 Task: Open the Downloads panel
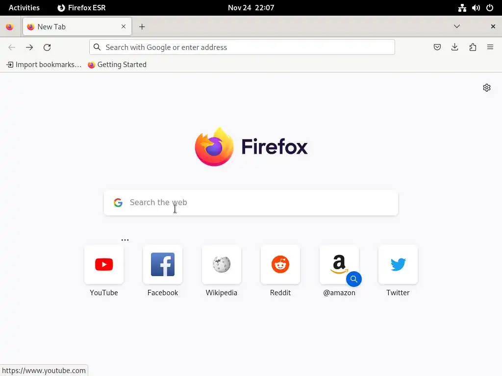(x=454, y=47)
